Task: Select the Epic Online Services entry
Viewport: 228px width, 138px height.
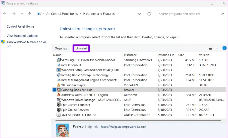Action: pyautogui.click(x=75, y=110)
